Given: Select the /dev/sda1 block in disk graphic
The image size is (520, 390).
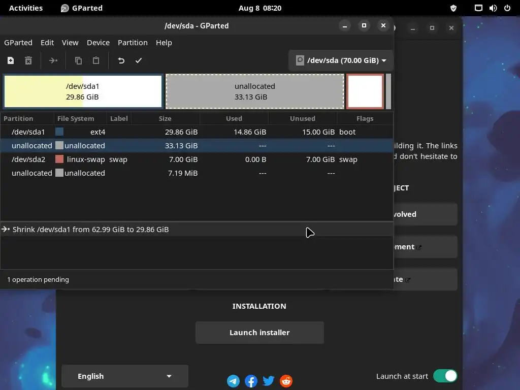Looking at the screenshot, I should (83, 91).
